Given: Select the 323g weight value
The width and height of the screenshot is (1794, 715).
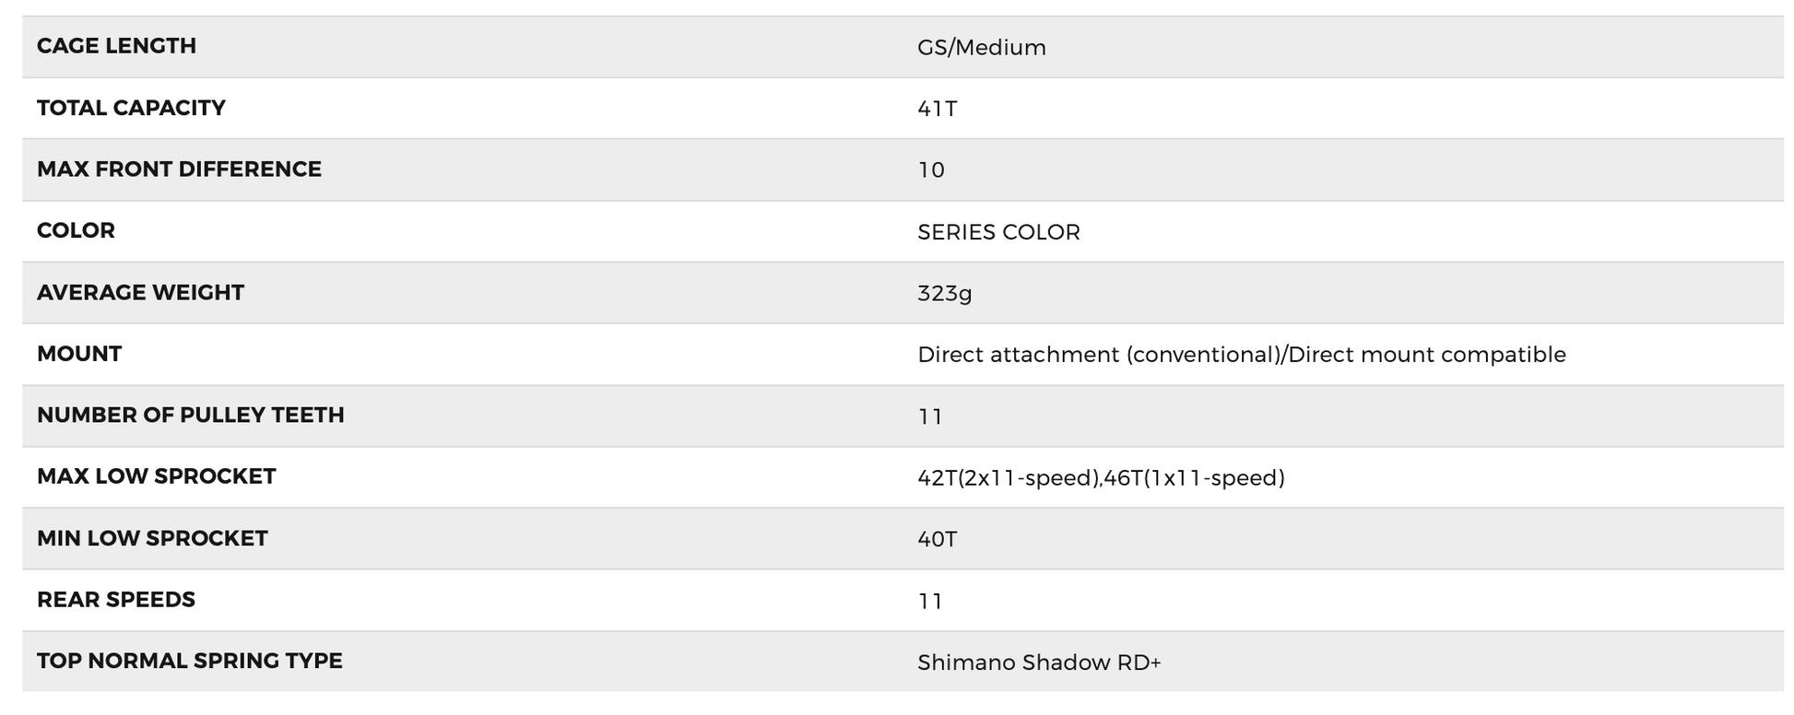Looking at the screenshot, I should point(944,293).
